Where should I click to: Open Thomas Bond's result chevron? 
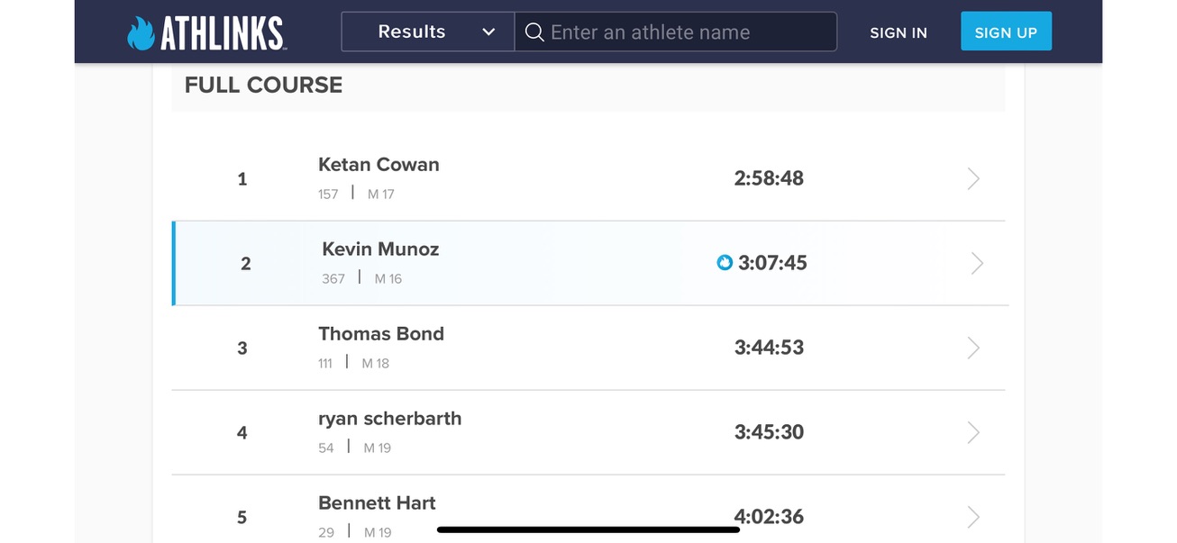click(x=973, y=348)
